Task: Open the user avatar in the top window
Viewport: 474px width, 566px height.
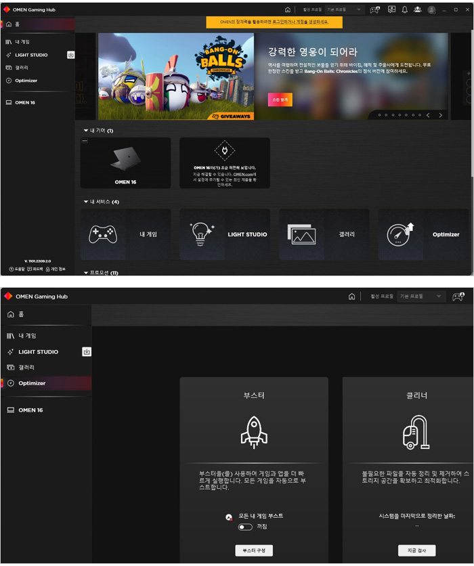Action: coord(431,9)
